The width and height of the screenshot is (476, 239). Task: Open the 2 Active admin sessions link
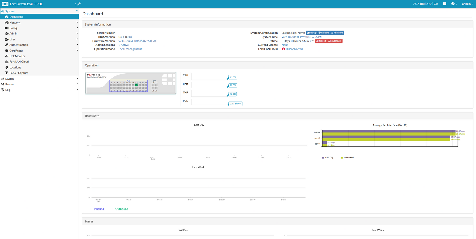124,45
